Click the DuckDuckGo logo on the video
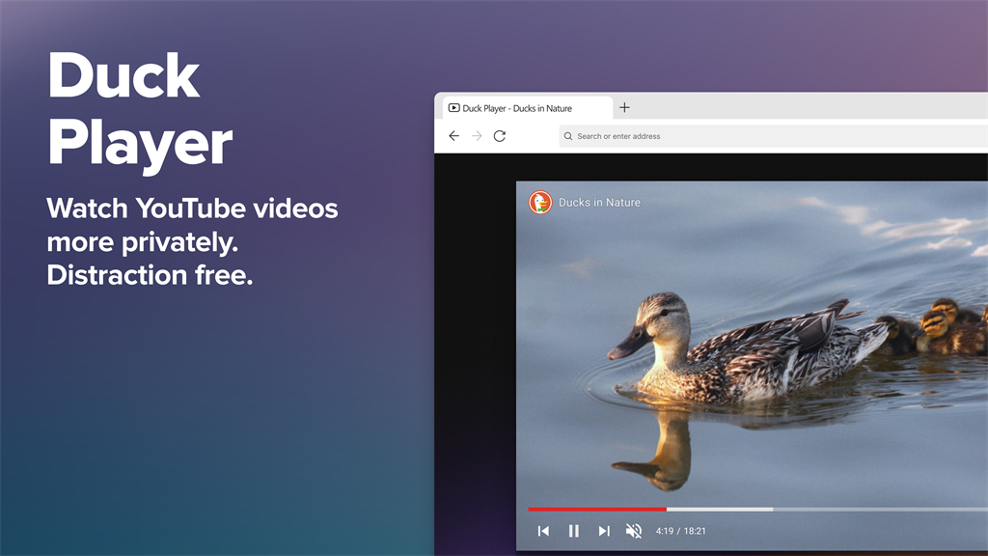Image resolution: width=988 pixels, height=556 pixels. [540, 203]
